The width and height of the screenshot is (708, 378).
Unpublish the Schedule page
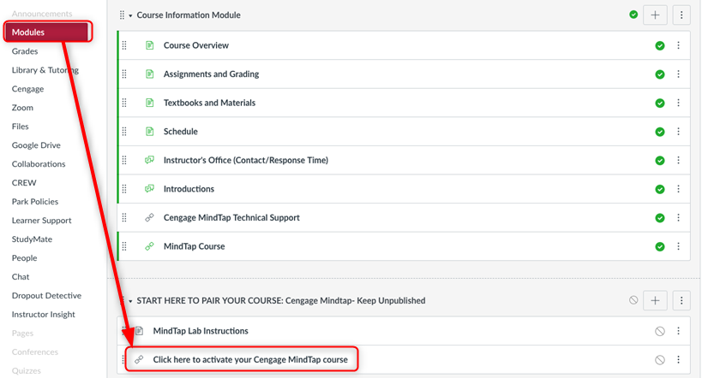[x=660, y=132]
